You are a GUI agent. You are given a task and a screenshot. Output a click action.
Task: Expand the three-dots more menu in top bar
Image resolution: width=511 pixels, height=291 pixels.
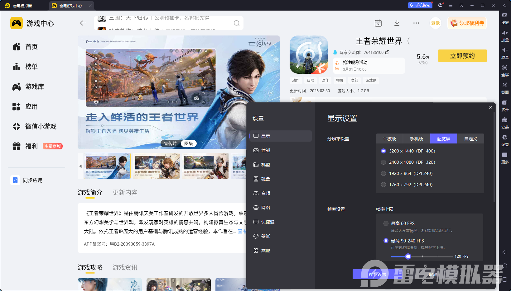point(416,23)
